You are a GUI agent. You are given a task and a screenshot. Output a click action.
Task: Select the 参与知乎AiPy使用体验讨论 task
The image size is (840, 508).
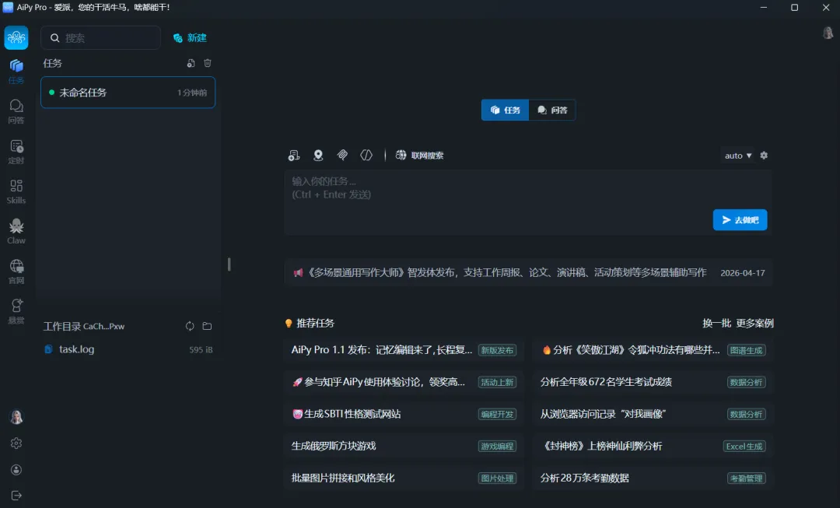click(404, 382)
